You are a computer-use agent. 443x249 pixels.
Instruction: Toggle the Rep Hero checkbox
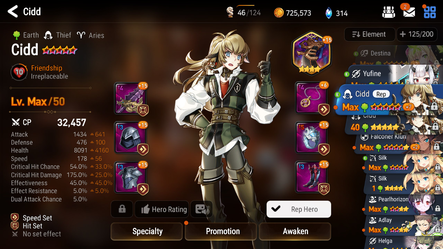[x=299, y=209]
